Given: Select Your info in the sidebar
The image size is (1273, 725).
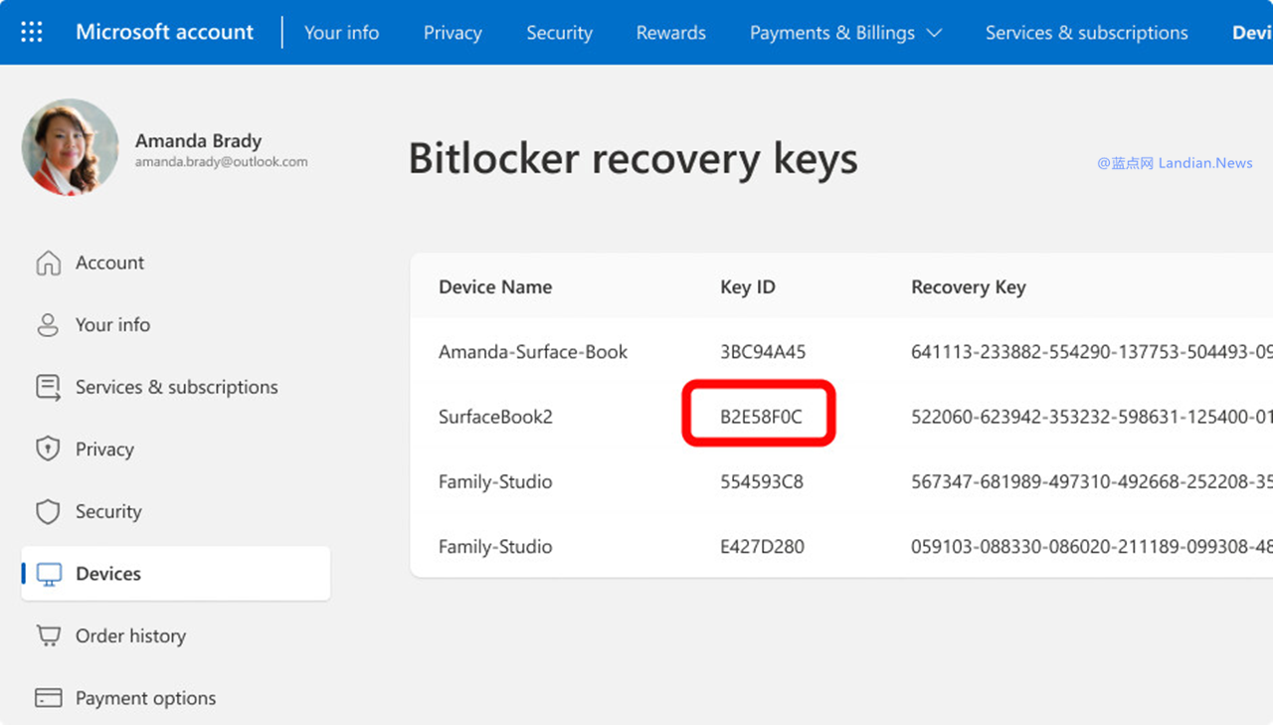Looking at the screenshot, I should pyautogui.click(x=112, y=325).
